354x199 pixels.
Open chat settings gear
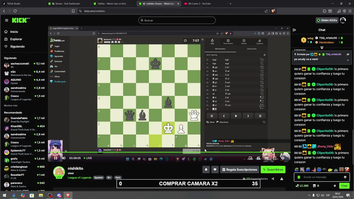335,186
